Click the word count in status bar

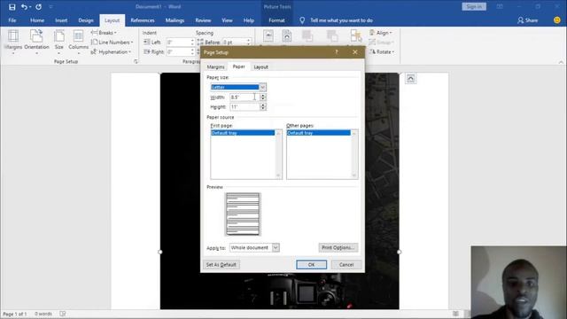(x=43, y=314)
